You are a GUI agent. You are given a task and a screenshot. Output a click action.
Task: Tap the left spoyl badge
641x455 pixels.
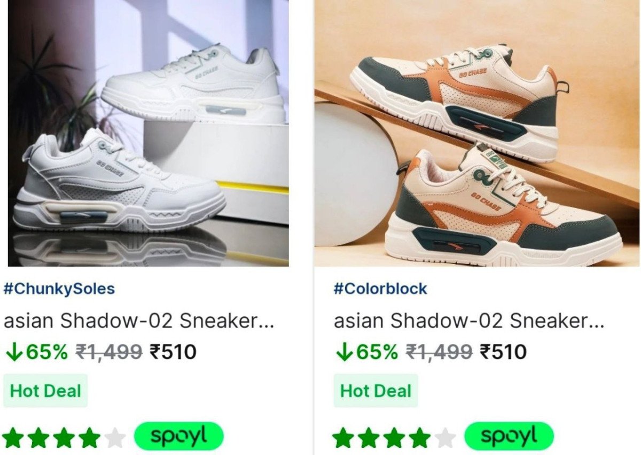tap(178, 437)
